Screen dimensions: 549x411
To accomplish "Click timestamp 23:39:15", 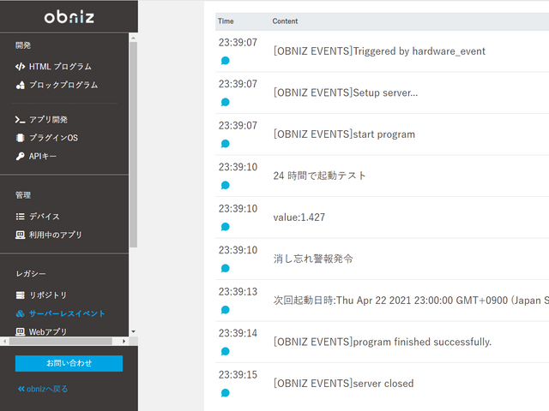I will 238,375.
